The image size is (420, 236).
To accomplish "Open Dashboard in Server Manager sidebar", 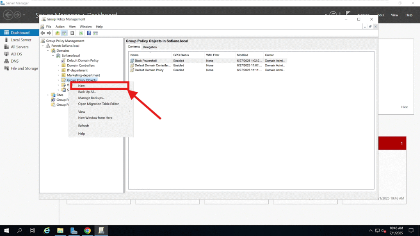I will [20, 33].
